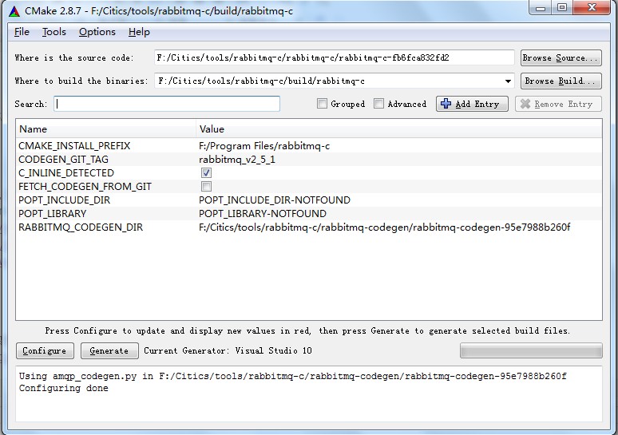Check the FETCH_CODEGEN_FROM_GIT checkbox
Screen dimensions: 618x435
click(206, 186)
